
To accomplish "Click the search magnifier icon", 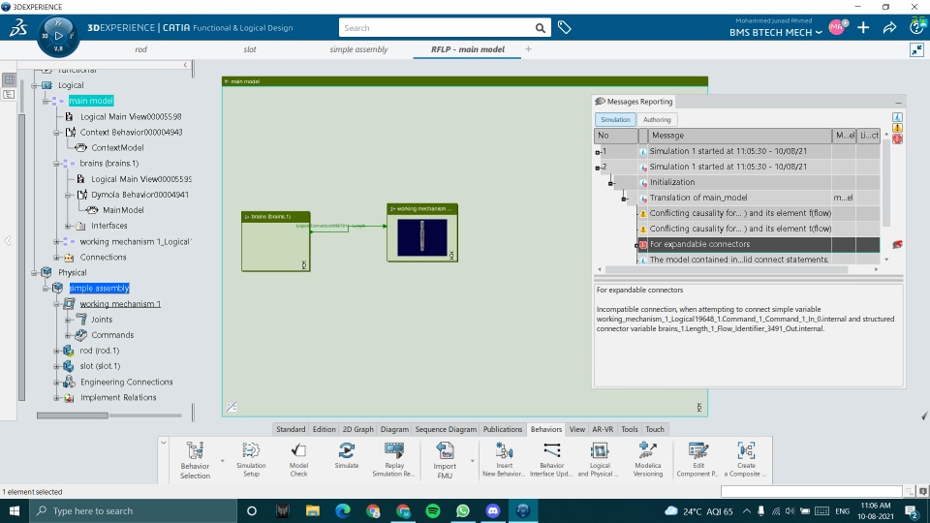I will [x=540, y=28].
